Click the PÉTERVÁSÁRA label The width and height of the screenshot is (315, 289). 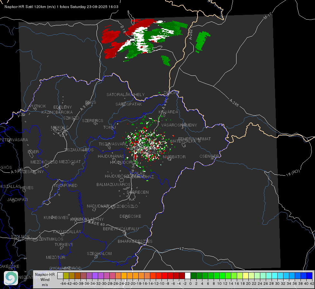tap(14, 140)
